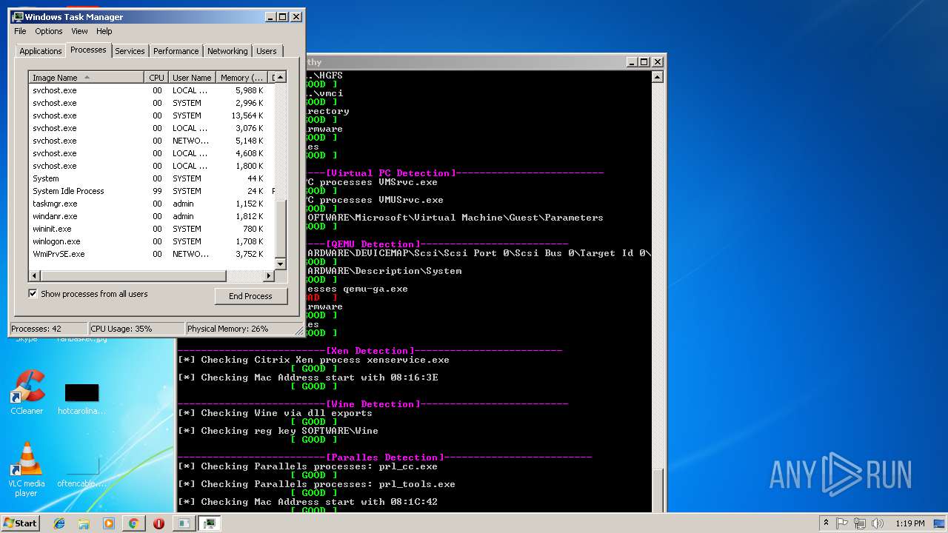This screenshot has height=533, width=948.
Task: Switch to the Users tab
Action: point(267,51)
